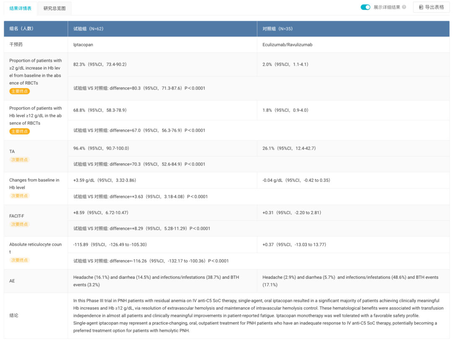Click the AE row label
This screenshot has height=342, width=453.
[12, 281]
